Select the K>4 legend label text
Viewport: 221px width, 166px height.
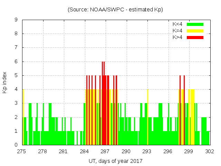point(178,37)
